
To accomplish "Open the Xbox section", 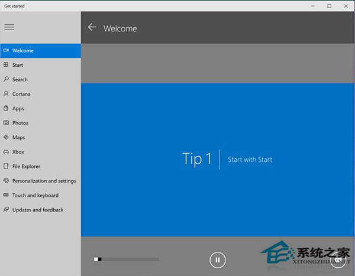I will [x=40, y=152].
